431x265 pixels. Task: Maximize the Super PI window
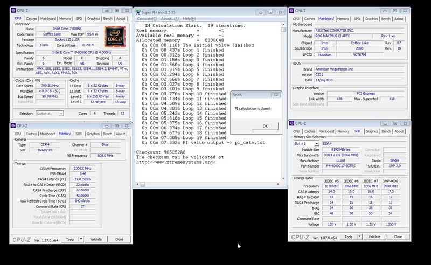(x=270, y=12)
